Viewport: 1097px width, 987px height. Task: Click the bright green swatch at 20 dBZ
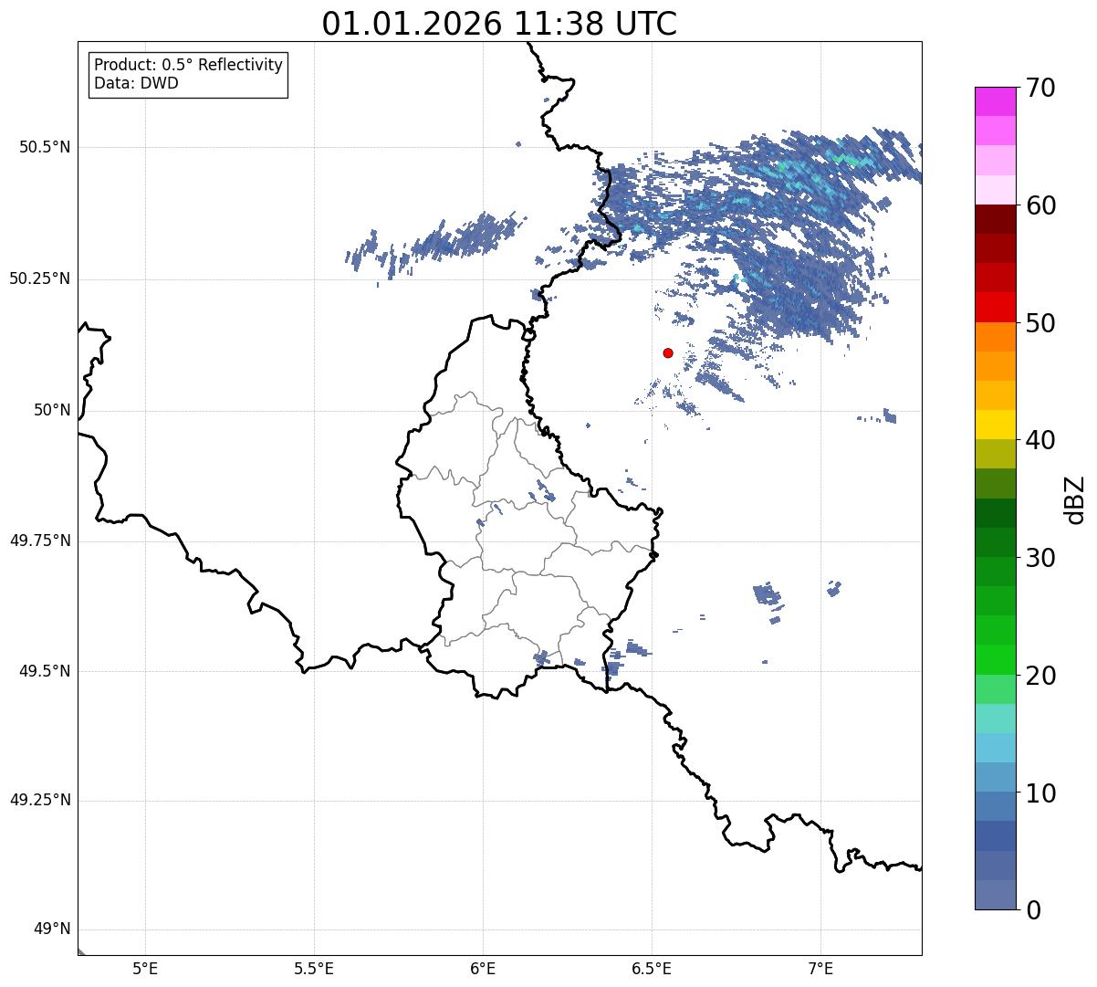995,660
